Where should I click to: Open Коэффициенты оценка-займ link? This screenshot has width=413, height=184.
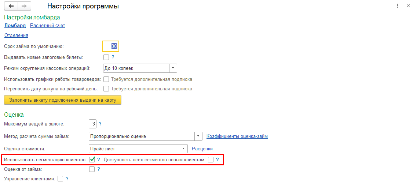pyautogui.click(x=237, y=136)
